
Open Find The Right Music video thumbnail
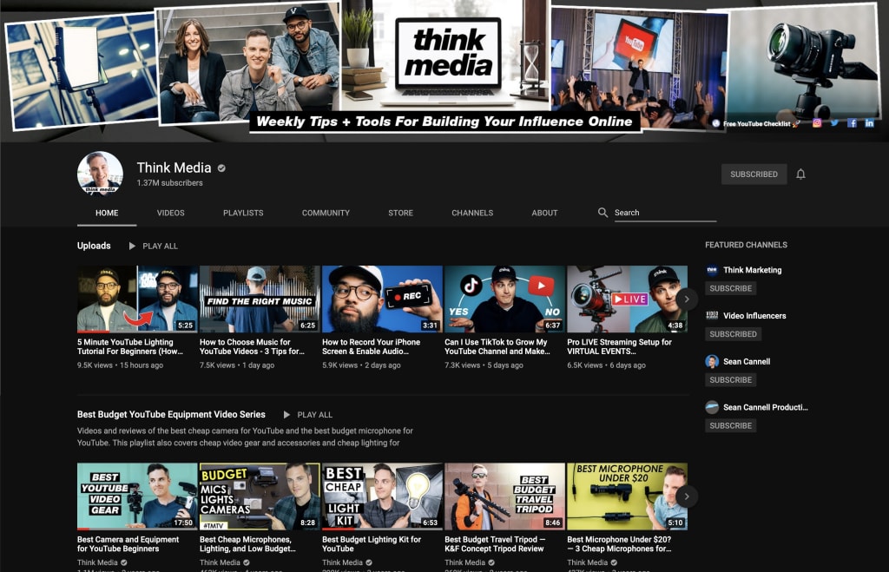click(x=260, y=299)
